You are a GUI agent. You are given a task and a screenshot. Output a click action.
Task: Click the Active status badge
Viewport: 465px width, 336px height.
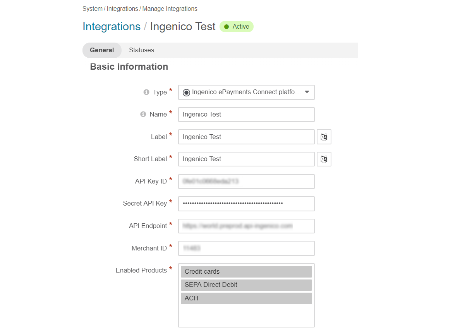click(x=237, y=27)
